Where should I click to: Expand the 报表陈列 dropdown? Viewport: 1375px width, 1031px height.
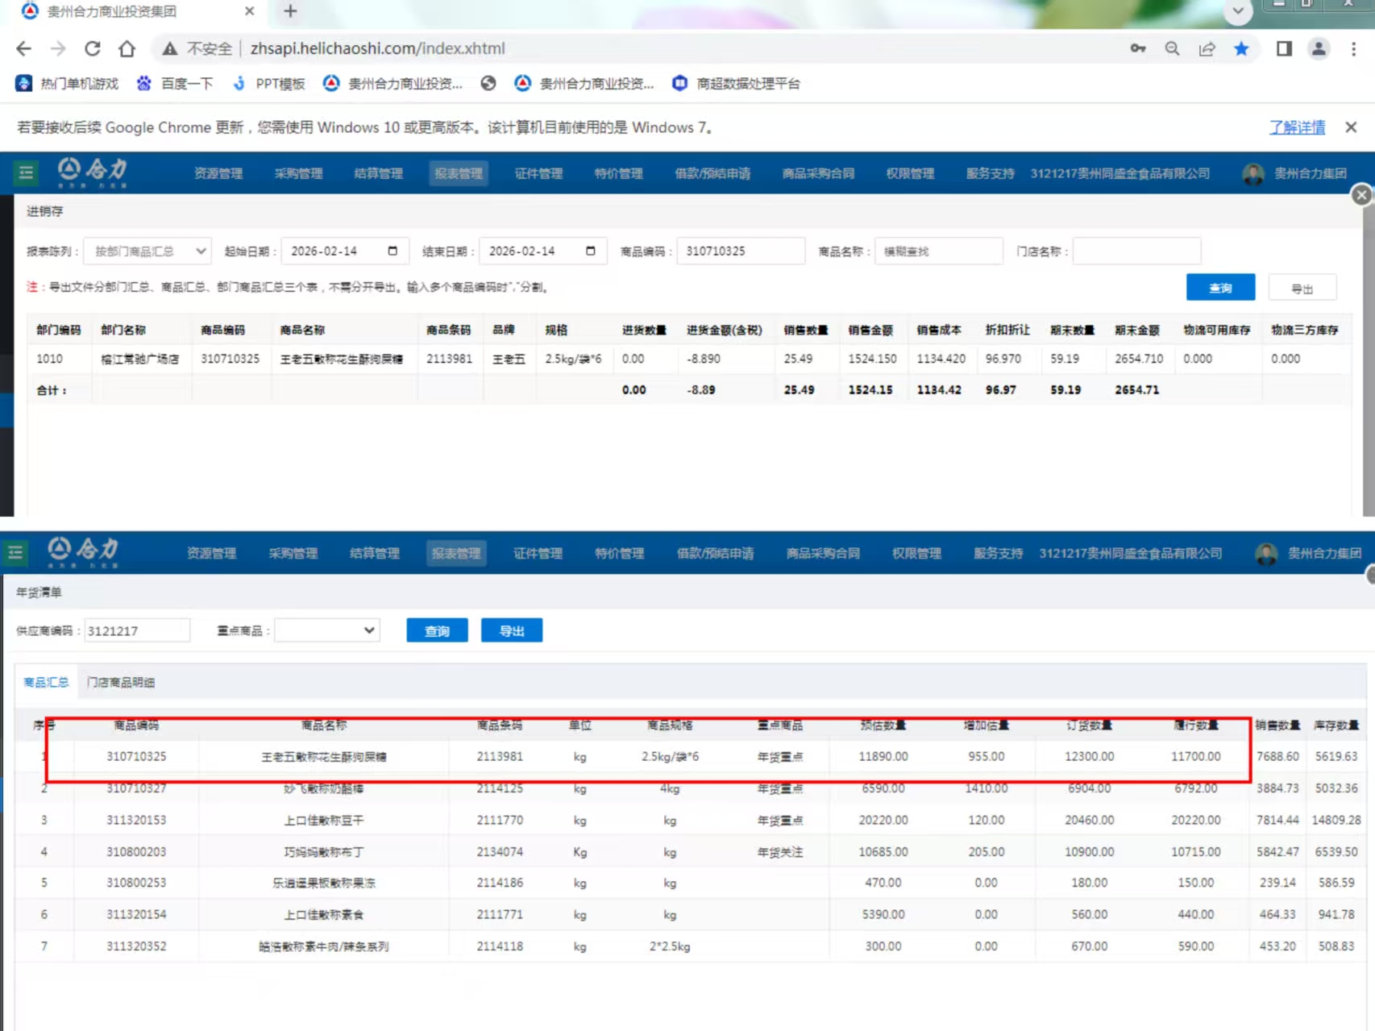[x=147, y=252]
